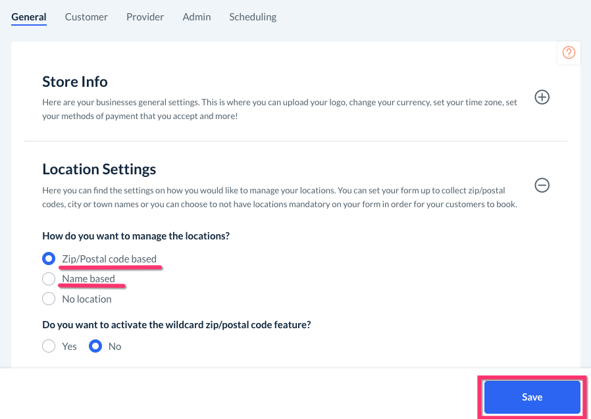This screenshot has width=591, height=419.
Task: Select the No location radio button
Action: pyautogui.click(x=49, y=299)
